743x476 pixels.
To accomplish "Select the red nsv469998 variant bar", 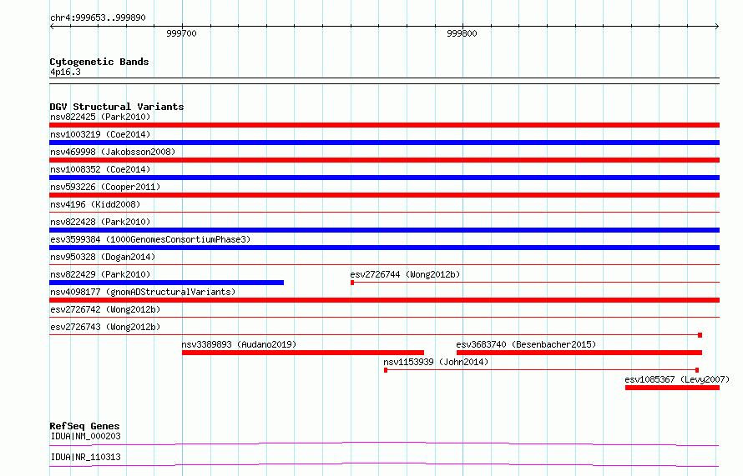I will [x=384, y=160].
